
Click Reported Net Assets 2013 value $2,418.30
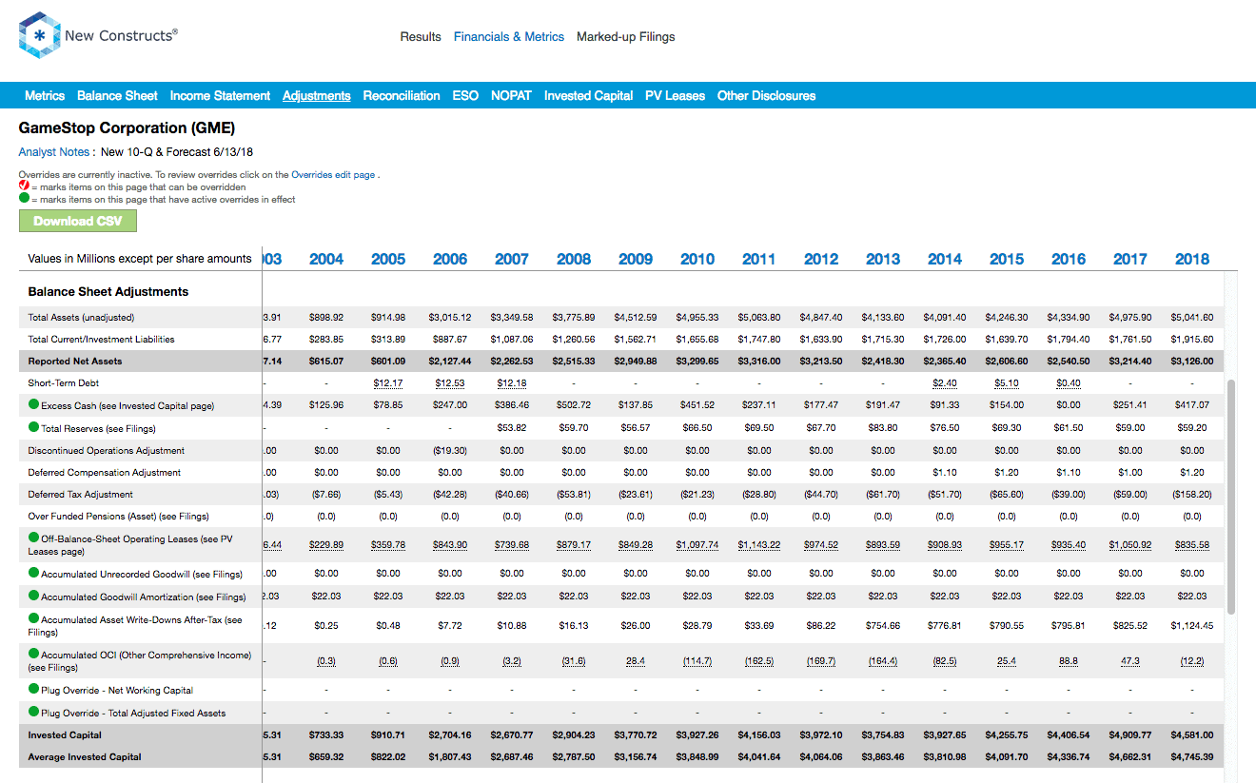883,362
